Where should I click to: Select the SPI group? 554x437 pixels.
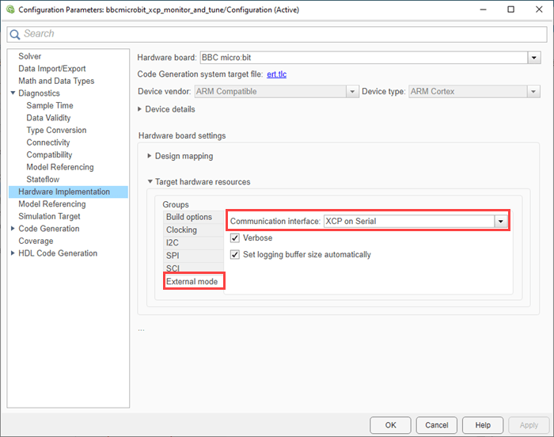tap(193, 255)
